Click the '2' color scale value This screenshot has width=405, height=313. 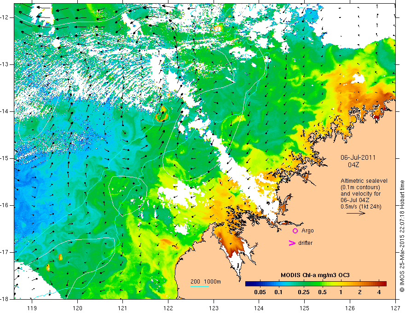coord(360,292)
